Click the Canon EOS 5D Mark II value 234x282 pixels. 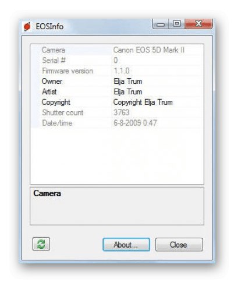click(149, 50)
